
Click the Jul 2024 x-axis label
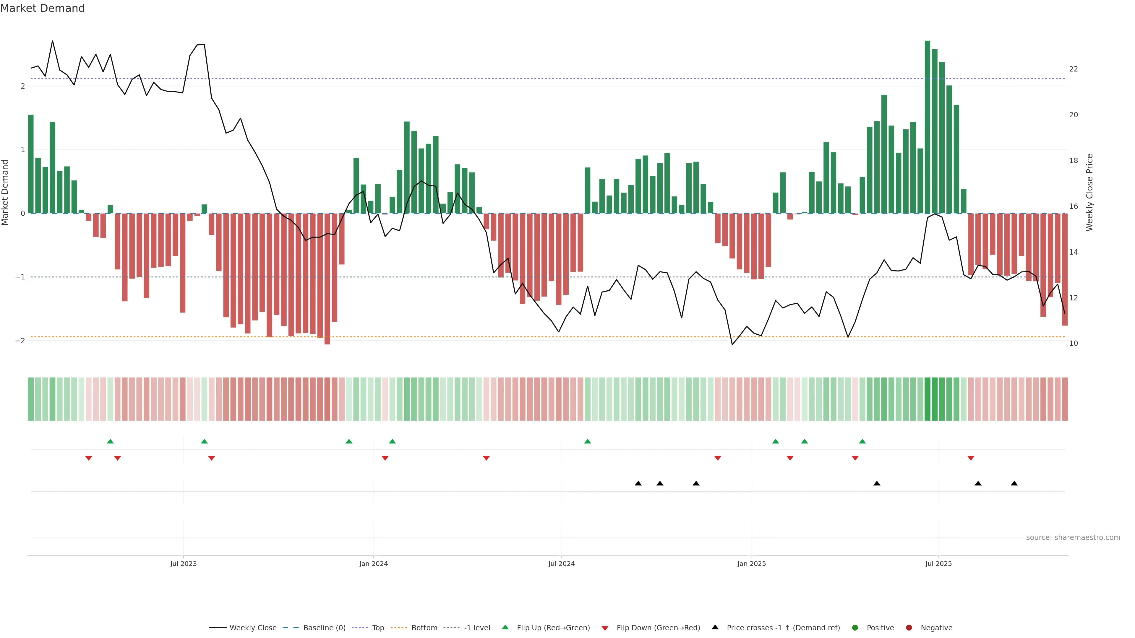pos(561,564)
